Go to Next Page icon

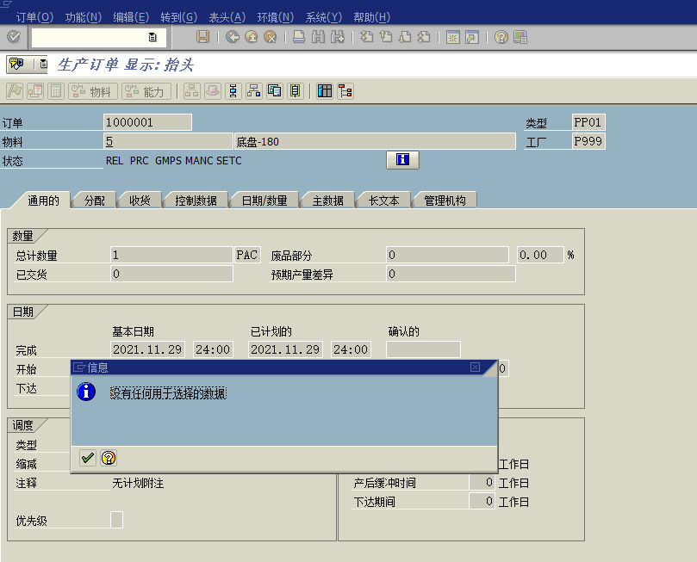405,37
